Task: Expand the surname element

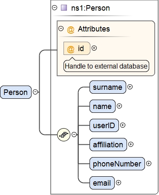Action: 130,87
